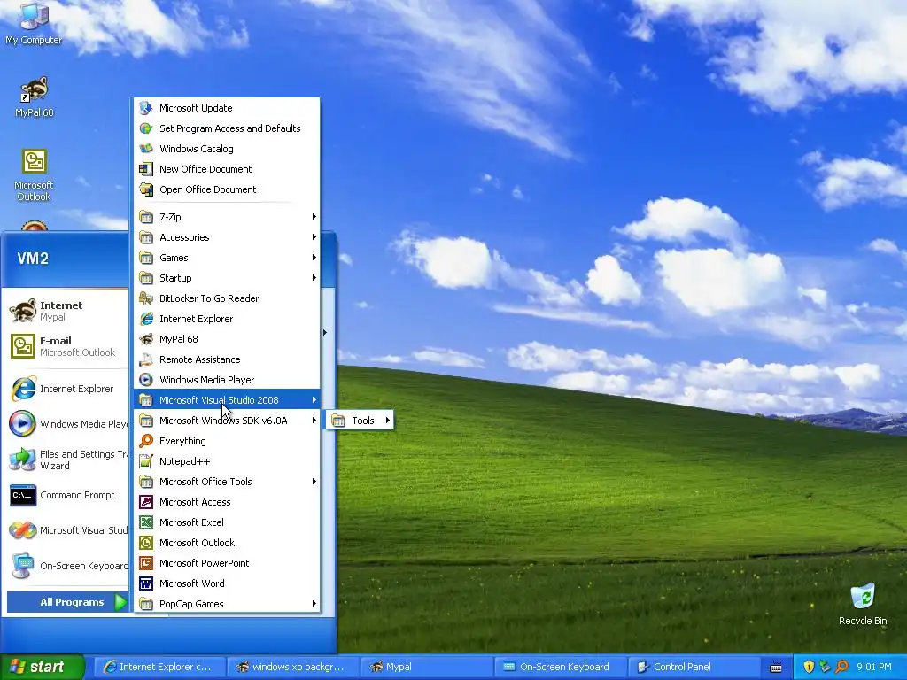Click the Everything magnifier tray icon
The image size is (907, 680).
[841, 667]
